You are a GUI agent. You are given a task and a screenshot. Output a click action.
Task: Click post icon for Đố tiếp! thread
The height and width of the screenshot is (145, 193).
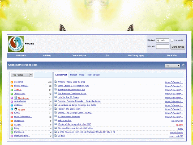click(56, 135)
